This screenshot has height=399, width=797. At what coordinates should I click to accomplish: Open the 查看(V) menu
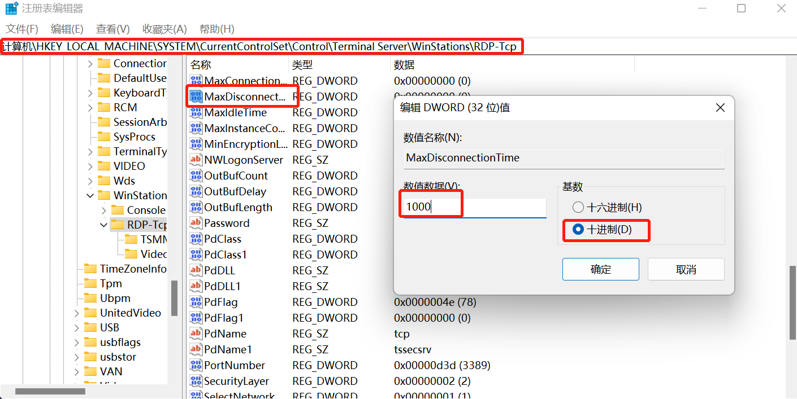tap(112, 29)
